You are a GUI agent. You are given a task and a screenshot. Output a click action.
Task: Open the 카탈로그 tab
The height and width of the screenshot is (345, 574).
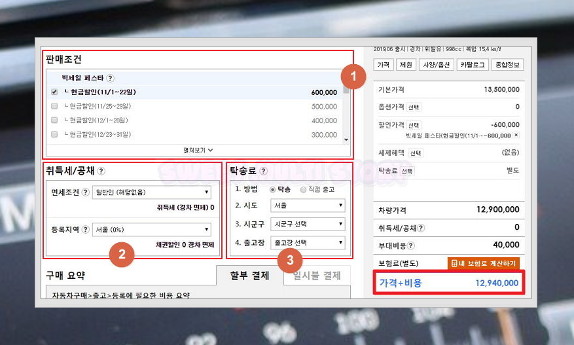pos(473,65)
